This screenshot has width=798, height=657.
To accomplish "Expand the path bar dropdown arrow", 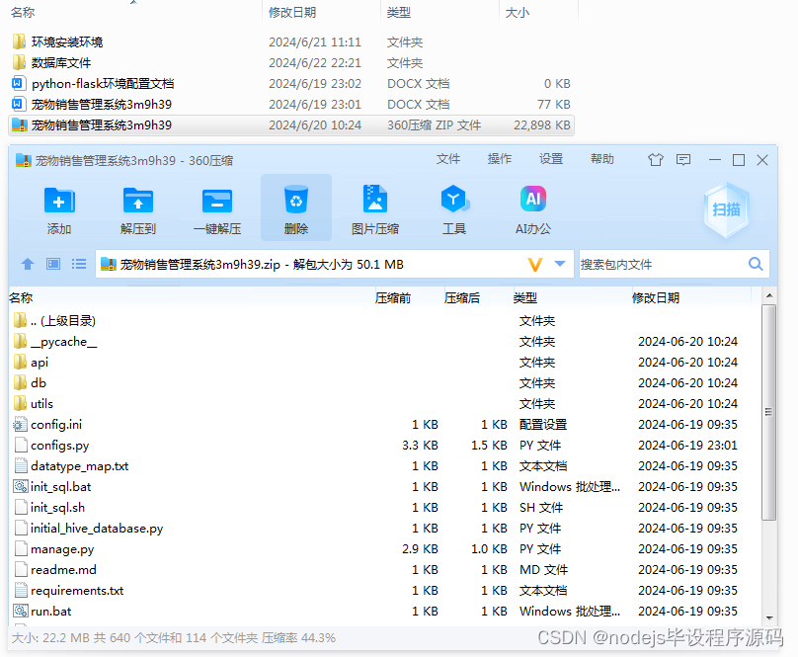I will pos(560,264).
